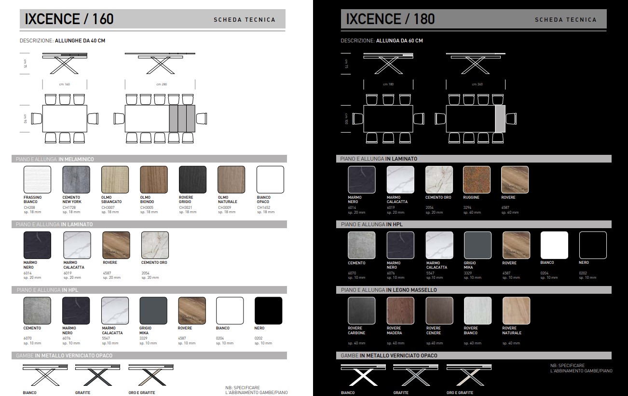This screenshot has width=628, height=396.
Task: Click the 160 cm closed table top-view diagram
Action: click(65, 119)
